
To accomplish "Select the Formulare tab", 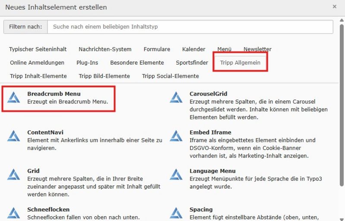I will (x=157, y=50).
